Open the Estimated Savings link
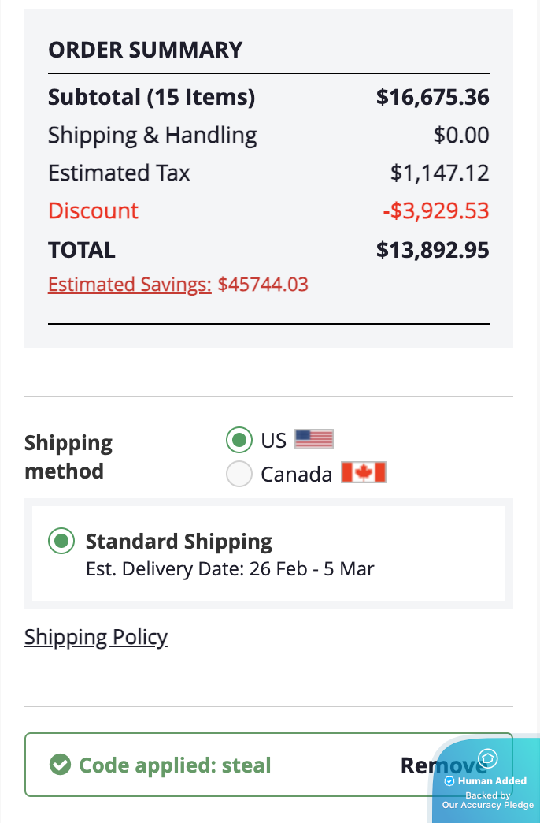 [130, 285]
